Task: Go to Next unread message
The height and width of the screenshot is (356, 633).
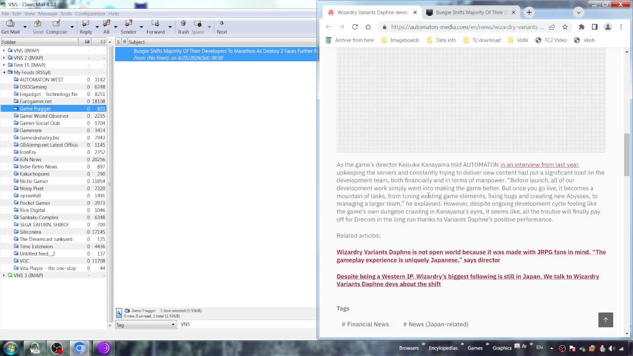Action: [x=222, y=27]
